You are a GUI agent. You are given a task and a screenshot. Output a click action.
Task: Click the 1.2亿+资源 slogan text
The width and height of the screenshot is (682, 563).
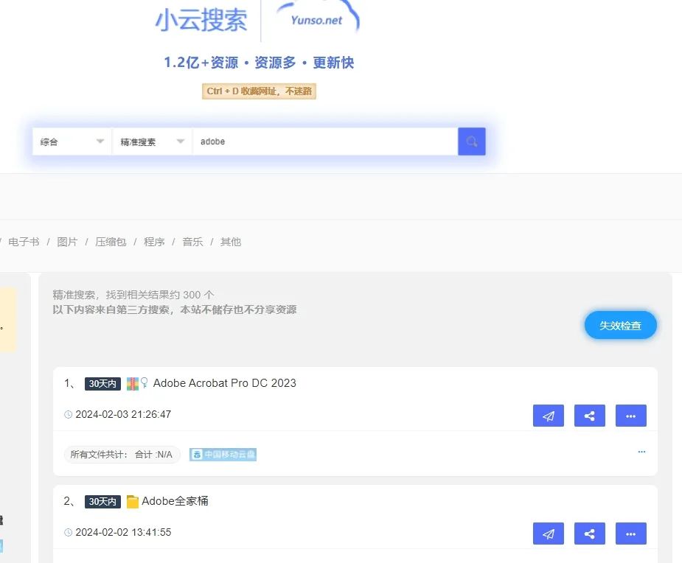(x=259, y=63)
